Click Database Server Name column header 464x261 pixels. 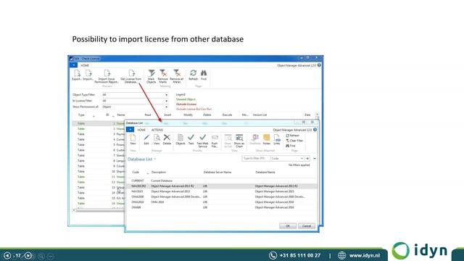tap(217, 172)
